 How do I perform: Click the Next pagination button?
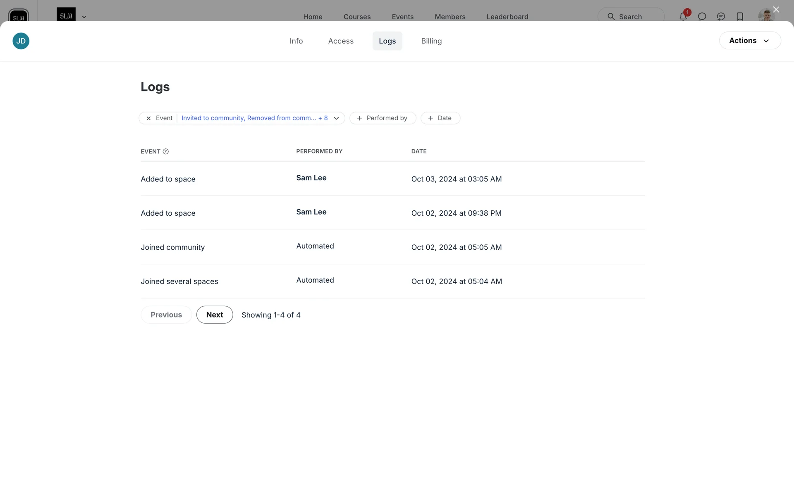[x=214, y=315]
